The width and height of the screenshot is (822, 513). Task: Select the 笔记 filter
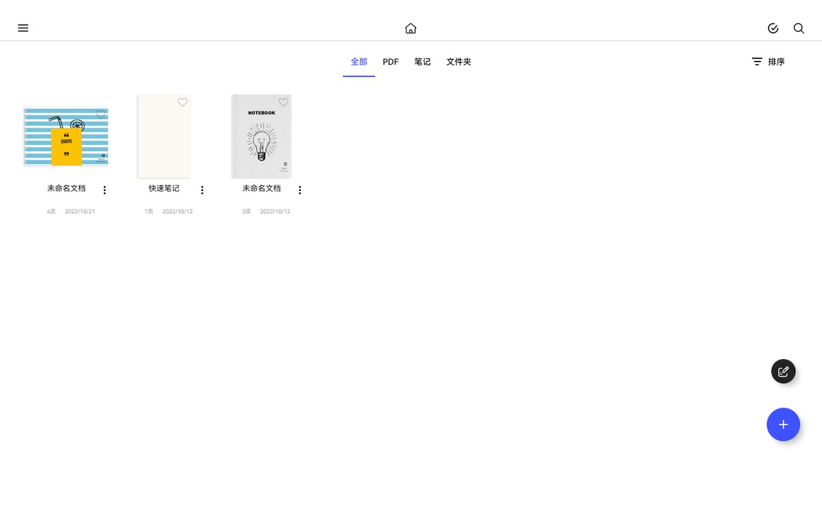[423, 62]
